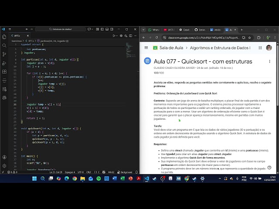Show hidden system tray icons

[x=220, y=179]
